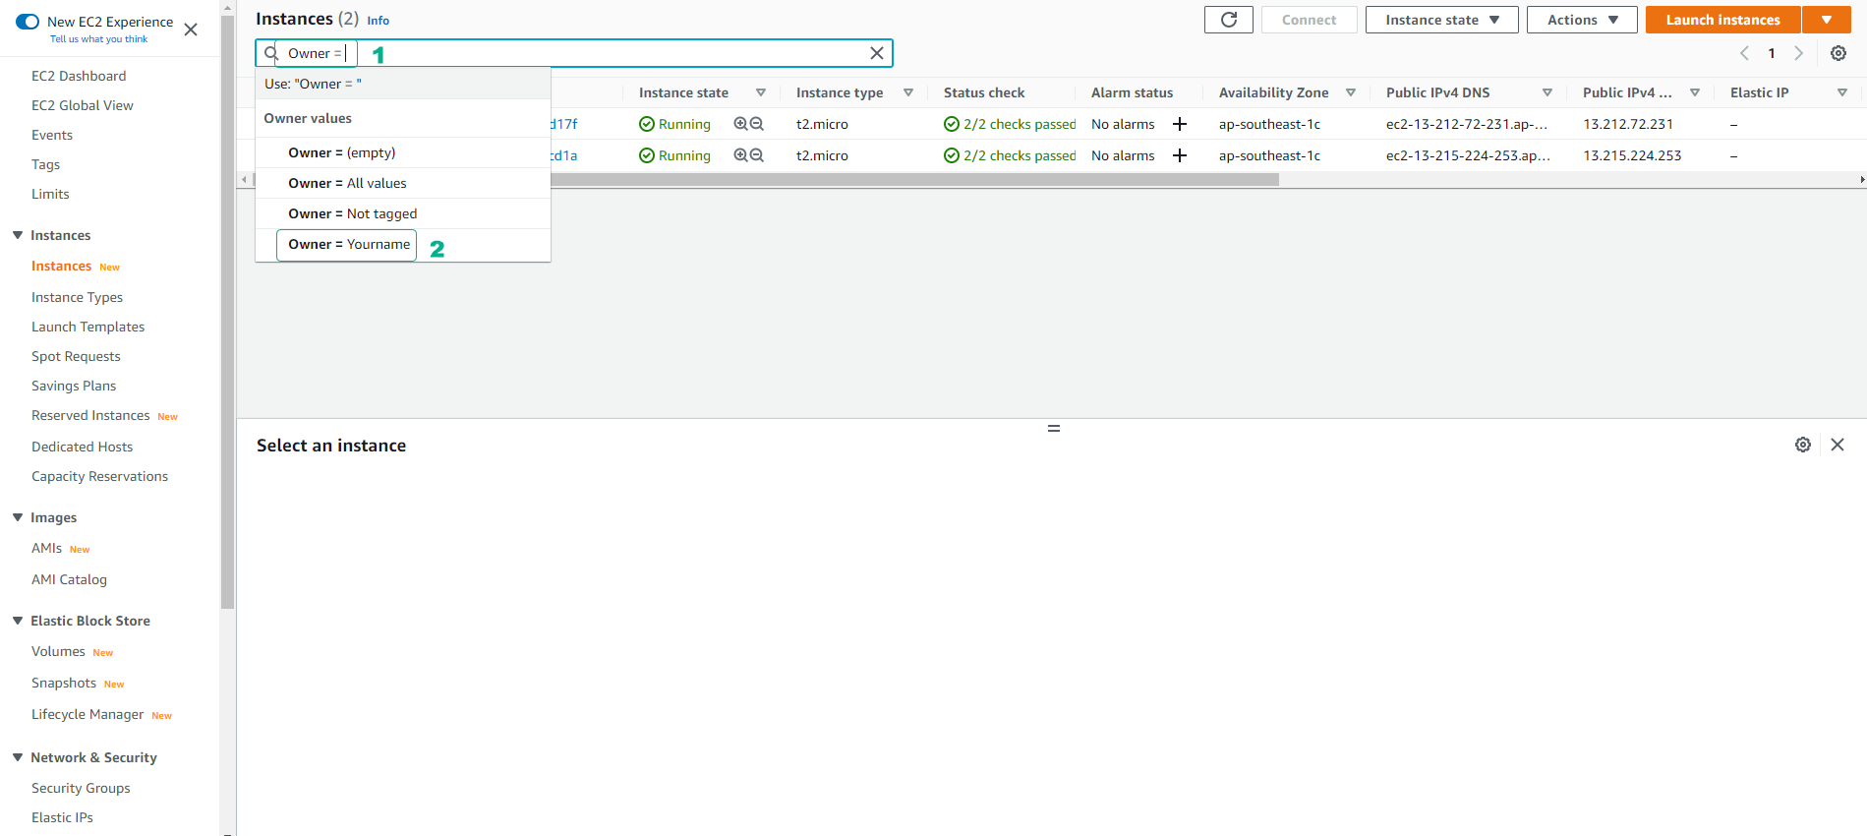Sort by Public IPv4 DNS column arrow
This screenshot has width=1867, height=836.
click(1547, 92)
